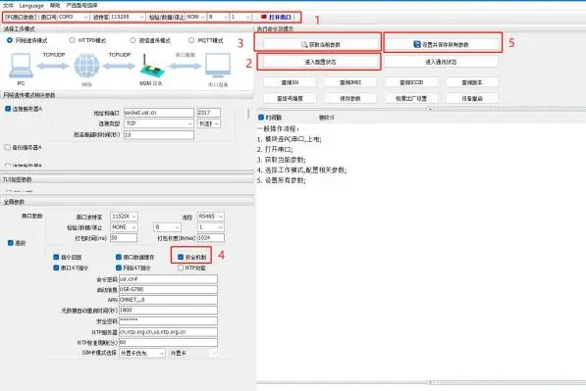The width and height of the screenshot is (586, 391).
Task: Open the top bar stop bits 1 dropdown
Action: coord(240,18)
